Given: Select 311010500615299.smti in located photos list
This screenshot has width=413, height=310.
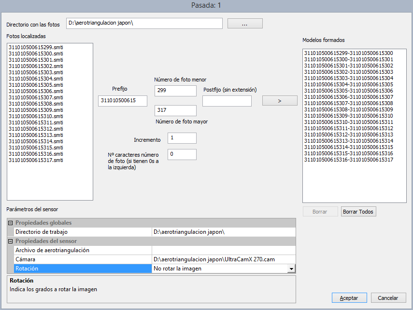Looking at the screenshot, I should click(x=36, y=47).
